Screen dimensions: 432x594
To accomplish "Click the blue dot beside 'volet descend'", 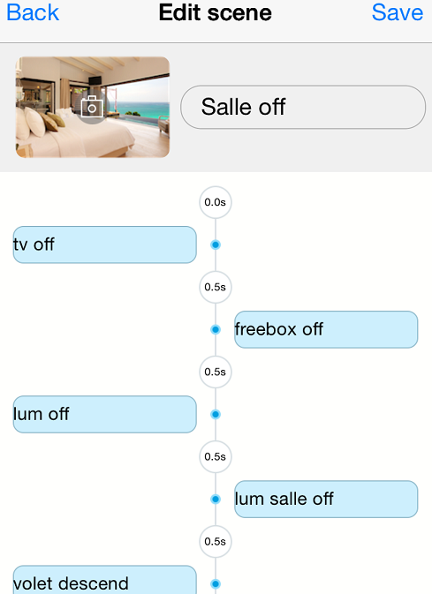I will click(216, 584).
